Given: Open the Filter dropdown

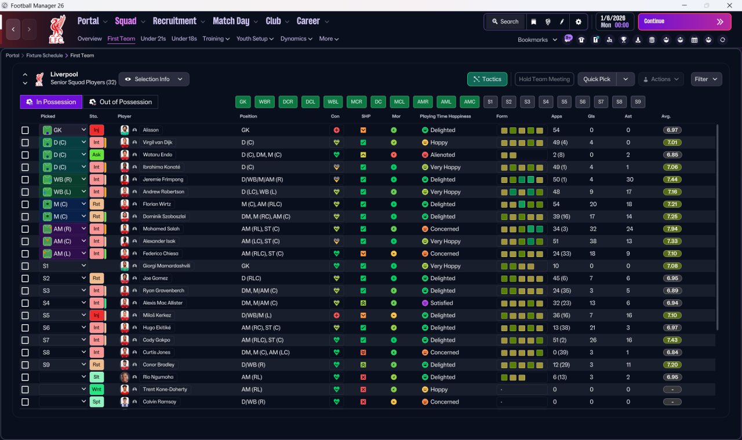Looking at the screenshot, I should (706, 79).
